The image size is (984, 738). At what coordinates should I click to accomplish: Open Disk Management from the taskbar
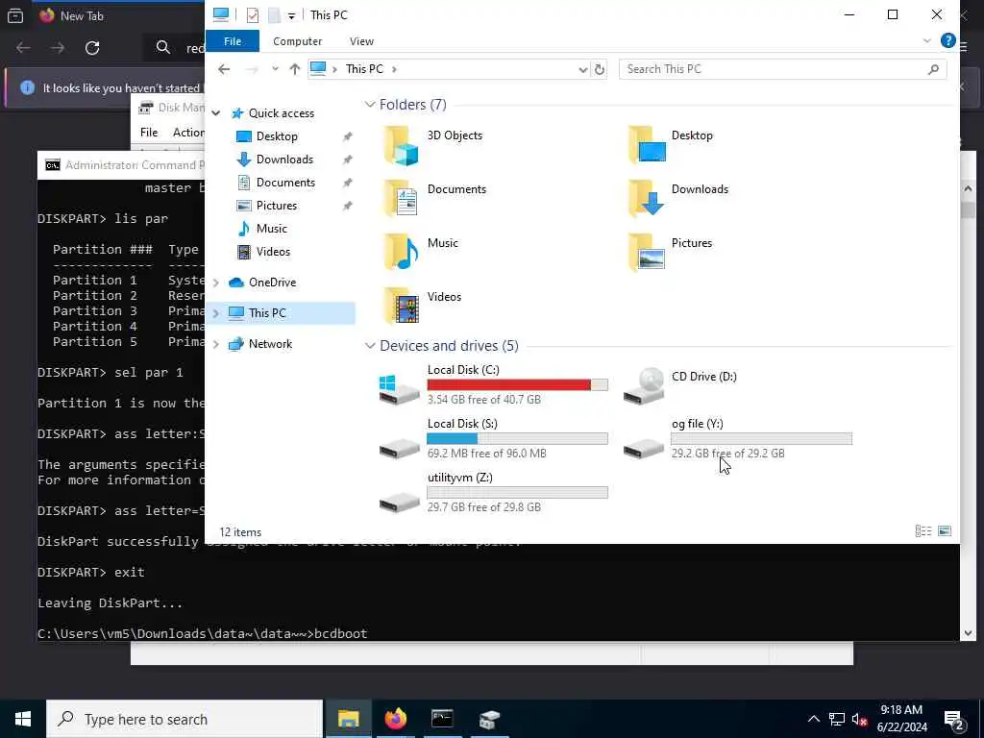click(x=489, y=719)
